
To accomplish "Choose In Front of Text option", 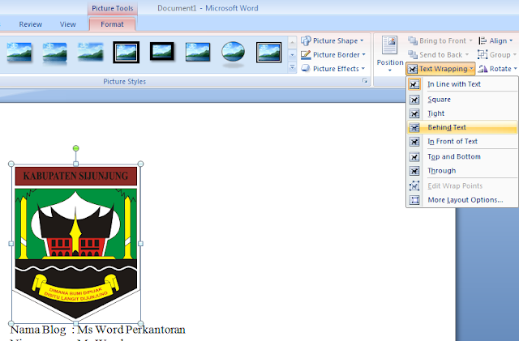I will click(462, 142).
